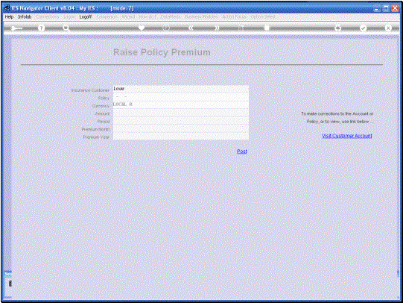Go back with the double left arrow
This screenshot has height=303, width=403.
pyautogui.click(x=191, y=28)
